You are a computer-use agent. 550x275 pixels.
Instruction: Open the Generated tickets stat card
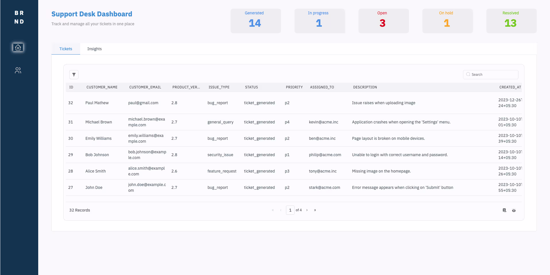(x=255, y=21)
